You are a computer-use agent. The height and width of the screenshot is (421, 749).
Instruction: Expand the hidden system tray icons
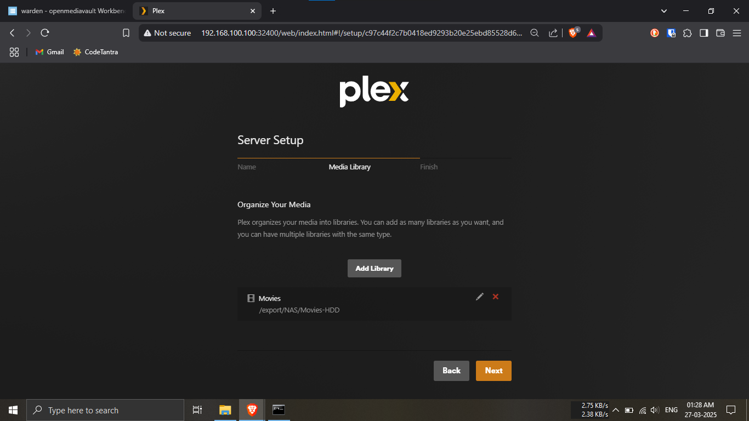pos(615,410)
